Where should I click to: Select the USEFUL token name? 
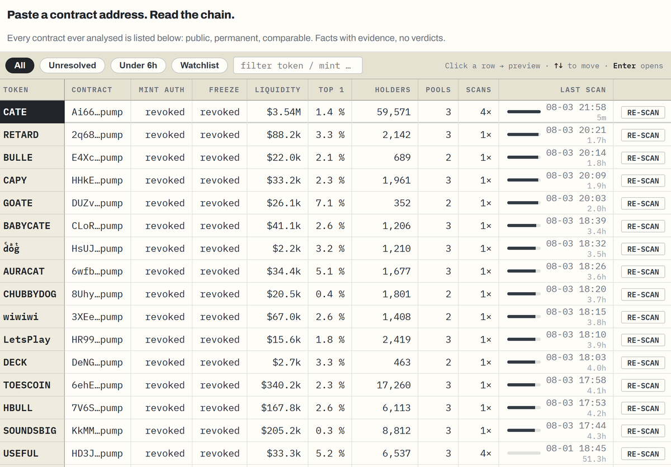(x=21, y=454)
